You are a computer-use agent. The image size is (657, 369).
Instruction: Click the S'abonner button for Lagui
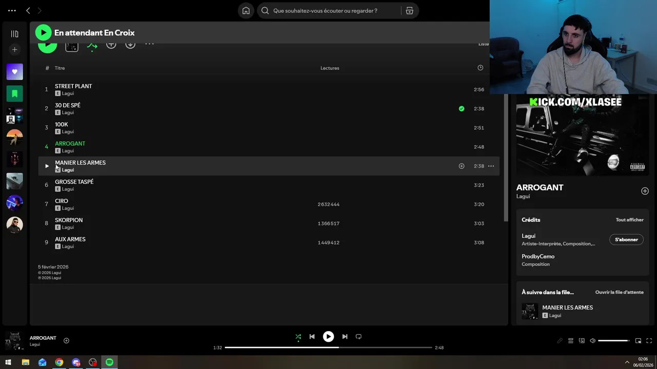tap(626, 239)
